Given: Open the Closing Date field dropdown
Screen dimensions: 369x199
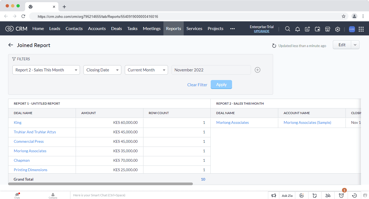Looking at the screenshot, I should (102, 70).
